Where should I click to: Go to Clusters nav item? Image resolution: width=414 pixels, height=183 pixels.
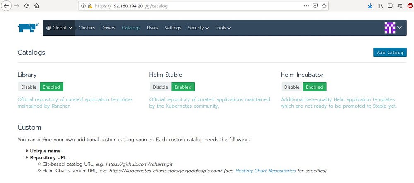pos(87,28)
